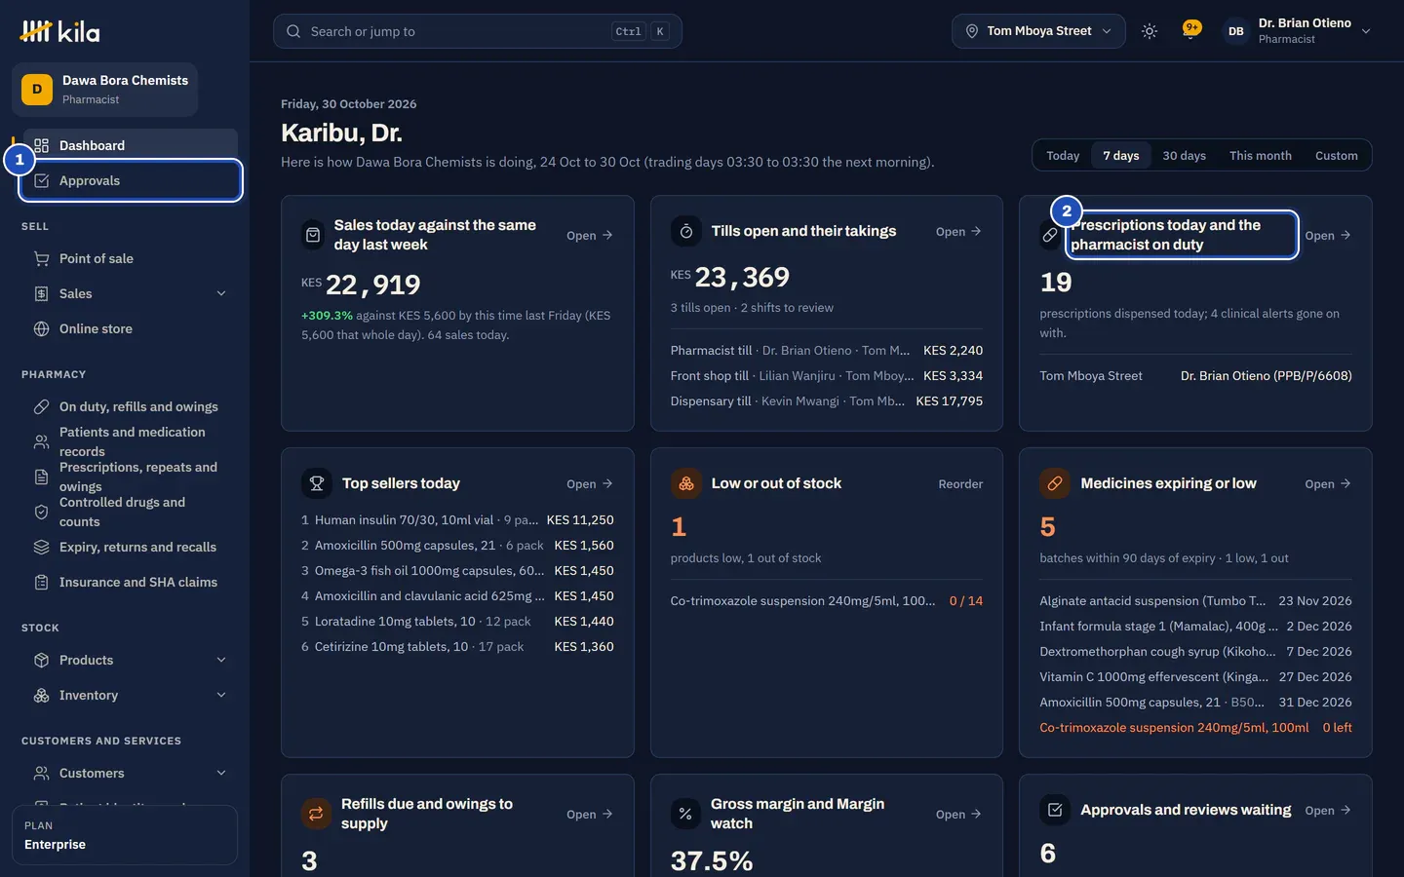Go to Approvals in the sidebar
Screen dimensions: 1404x877
pos(131,180)
